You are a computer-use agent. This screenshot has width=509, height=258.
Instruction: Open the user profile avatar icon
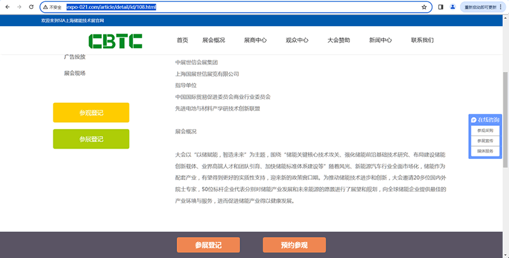click(x=453, y=7)
